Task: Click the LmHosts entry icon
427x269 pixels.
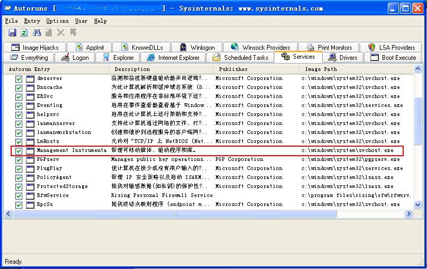Action: (x=30, y=142)
